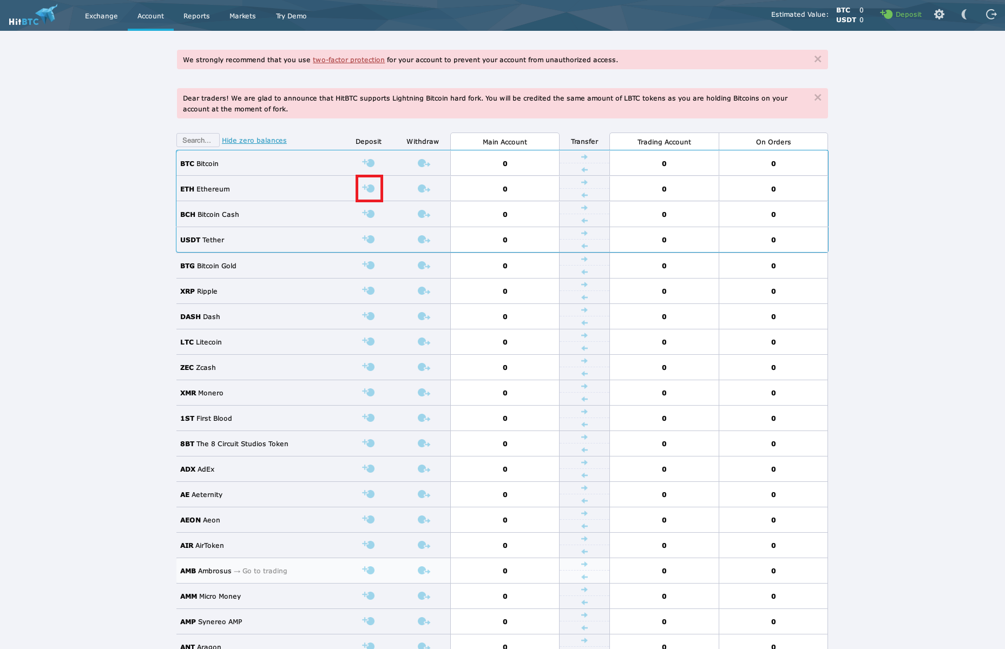Viewport: 1005px width, 649px height.
Task: Open the Reports tab
Action: tap(196, 16)
